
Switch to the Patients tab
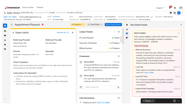pos(40,7)
